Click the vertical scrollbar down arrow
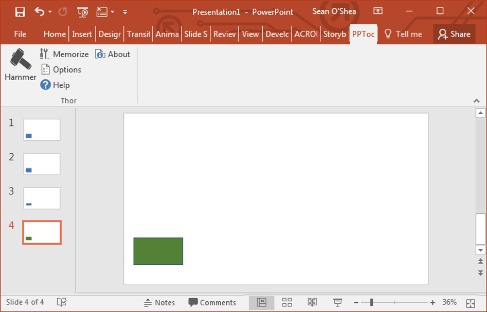487x312 pixels. click(480, 250)
